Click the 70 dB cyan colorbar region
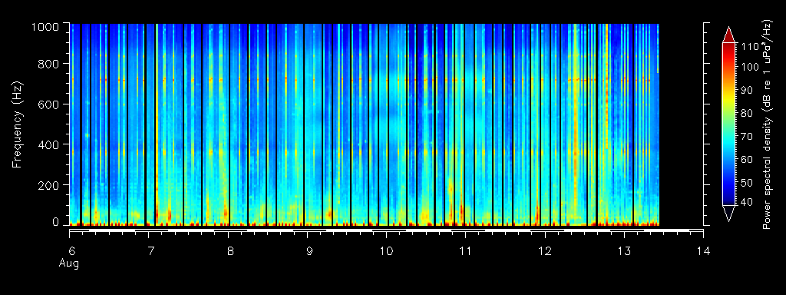This screenshot has width=786, height=295. (728, 136)
